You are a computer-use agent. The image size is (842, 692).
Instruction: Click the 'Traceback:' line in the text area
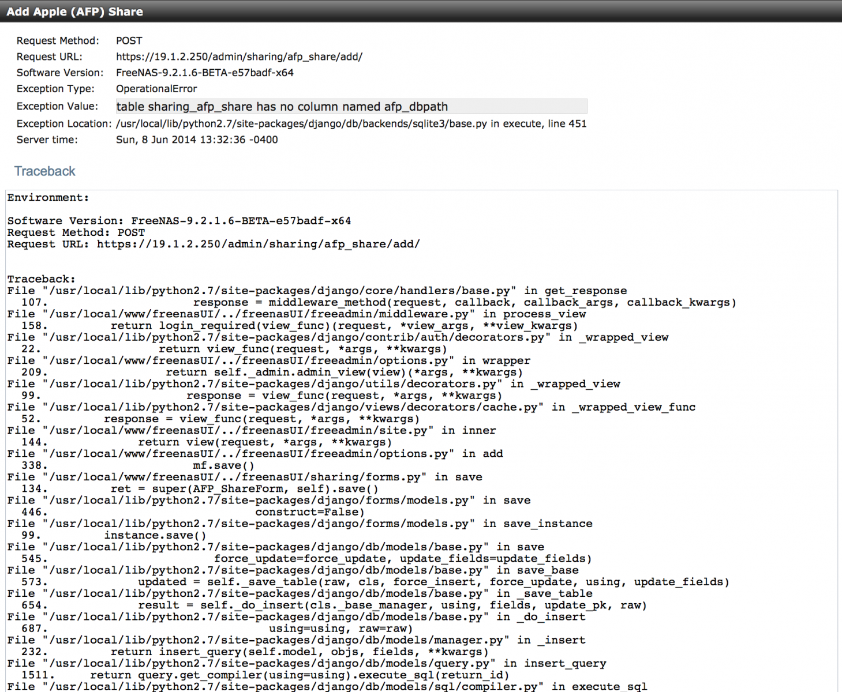[41, 279]
